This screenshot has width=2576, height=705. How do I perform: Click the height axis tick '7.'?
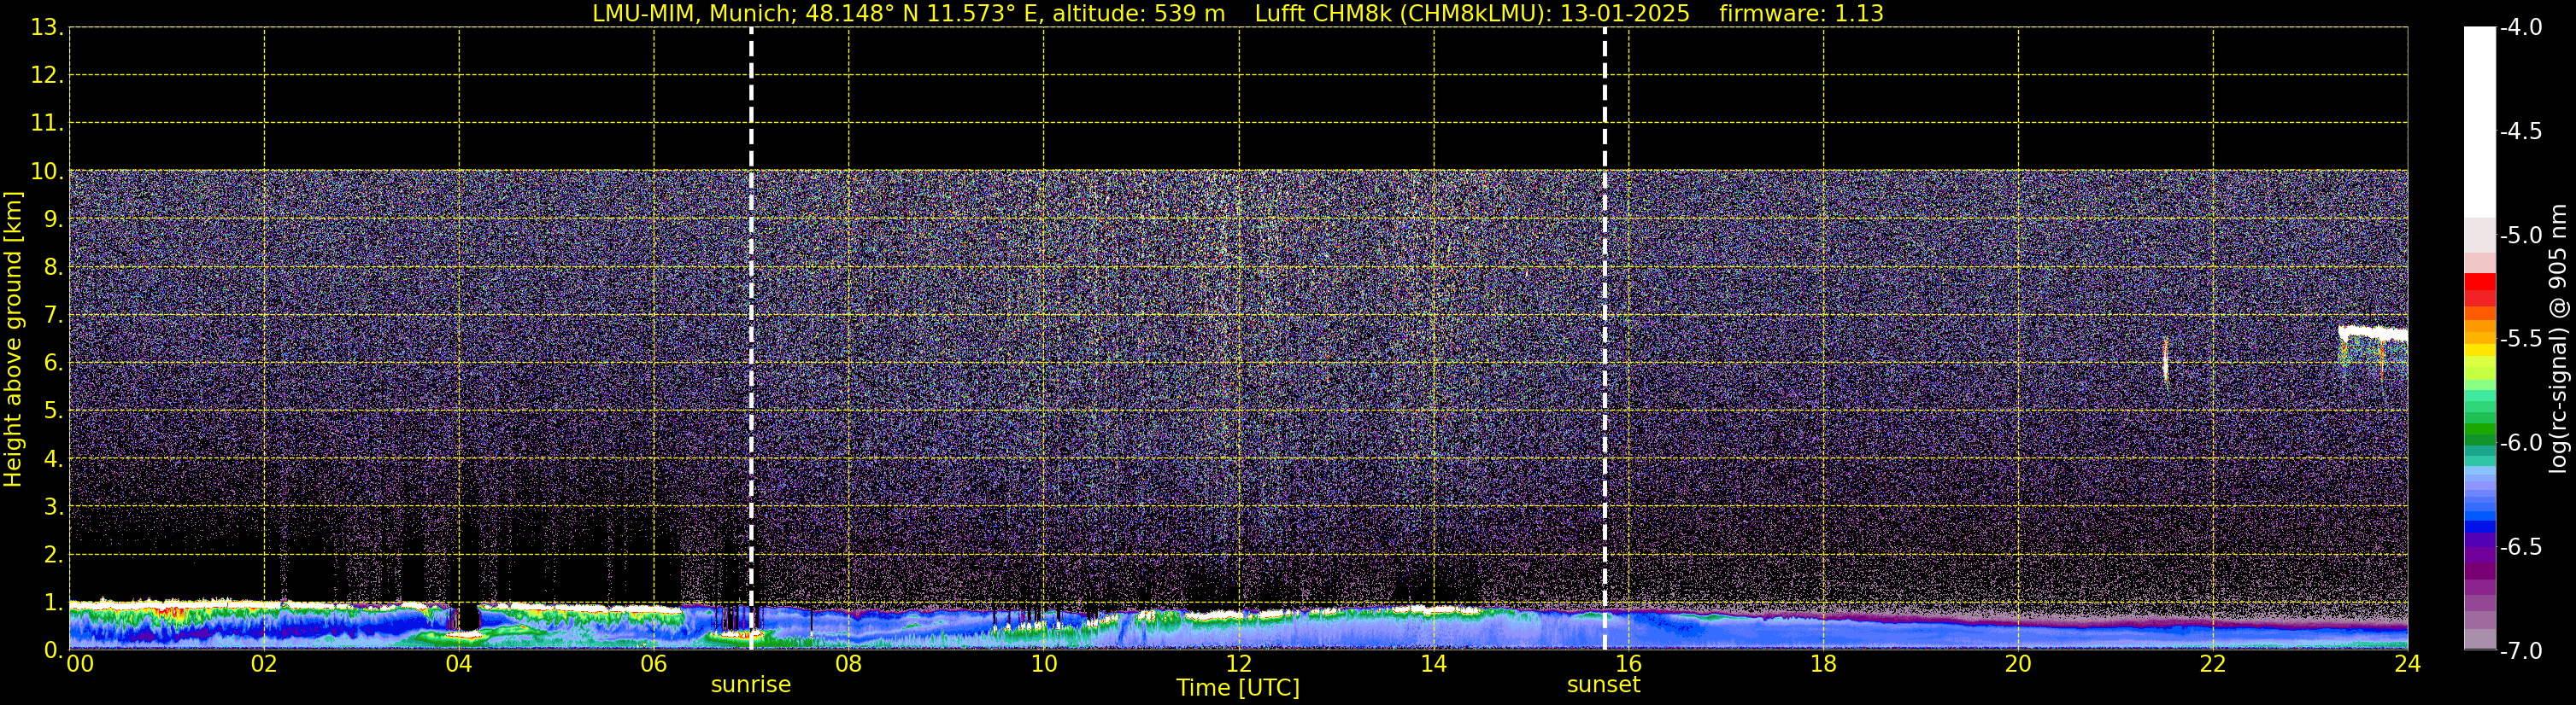[x=53, y=316]
